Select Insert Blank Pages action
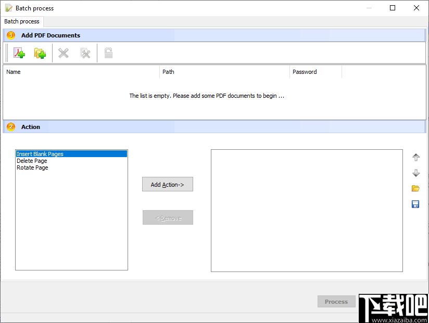 (71, 154)
